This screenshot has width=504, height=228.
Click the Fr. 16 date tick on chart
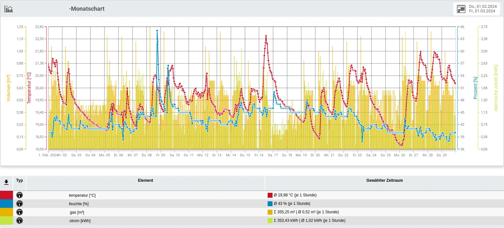pyautogui.click(x=259, y=155)
